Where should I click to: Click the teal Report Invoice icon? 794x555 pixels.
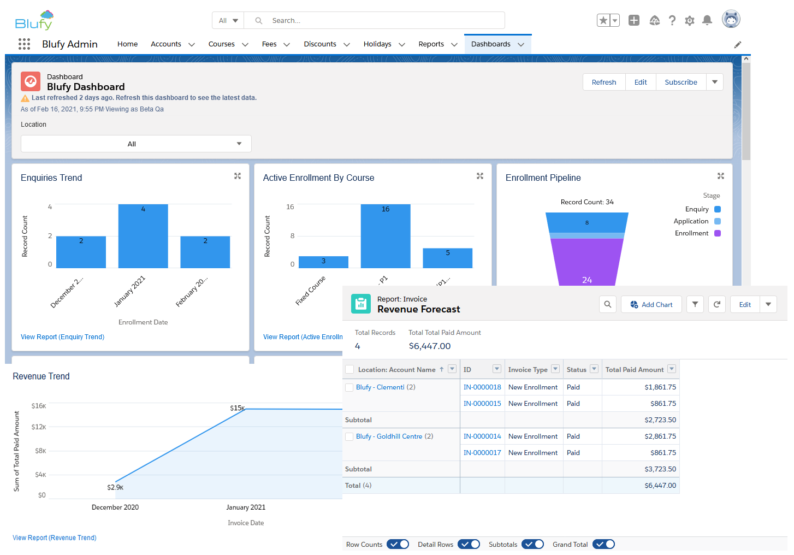pos(361,304)
